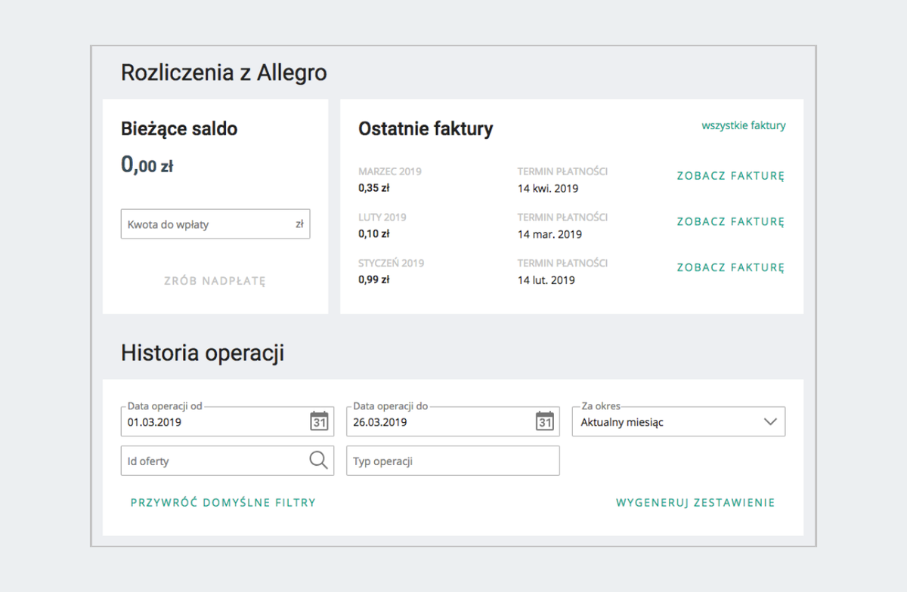Click the 'Bieżące saldo' heading
The height and width of the screenshot is (592, 907).
pyautogui.click(x=179, y=129)
